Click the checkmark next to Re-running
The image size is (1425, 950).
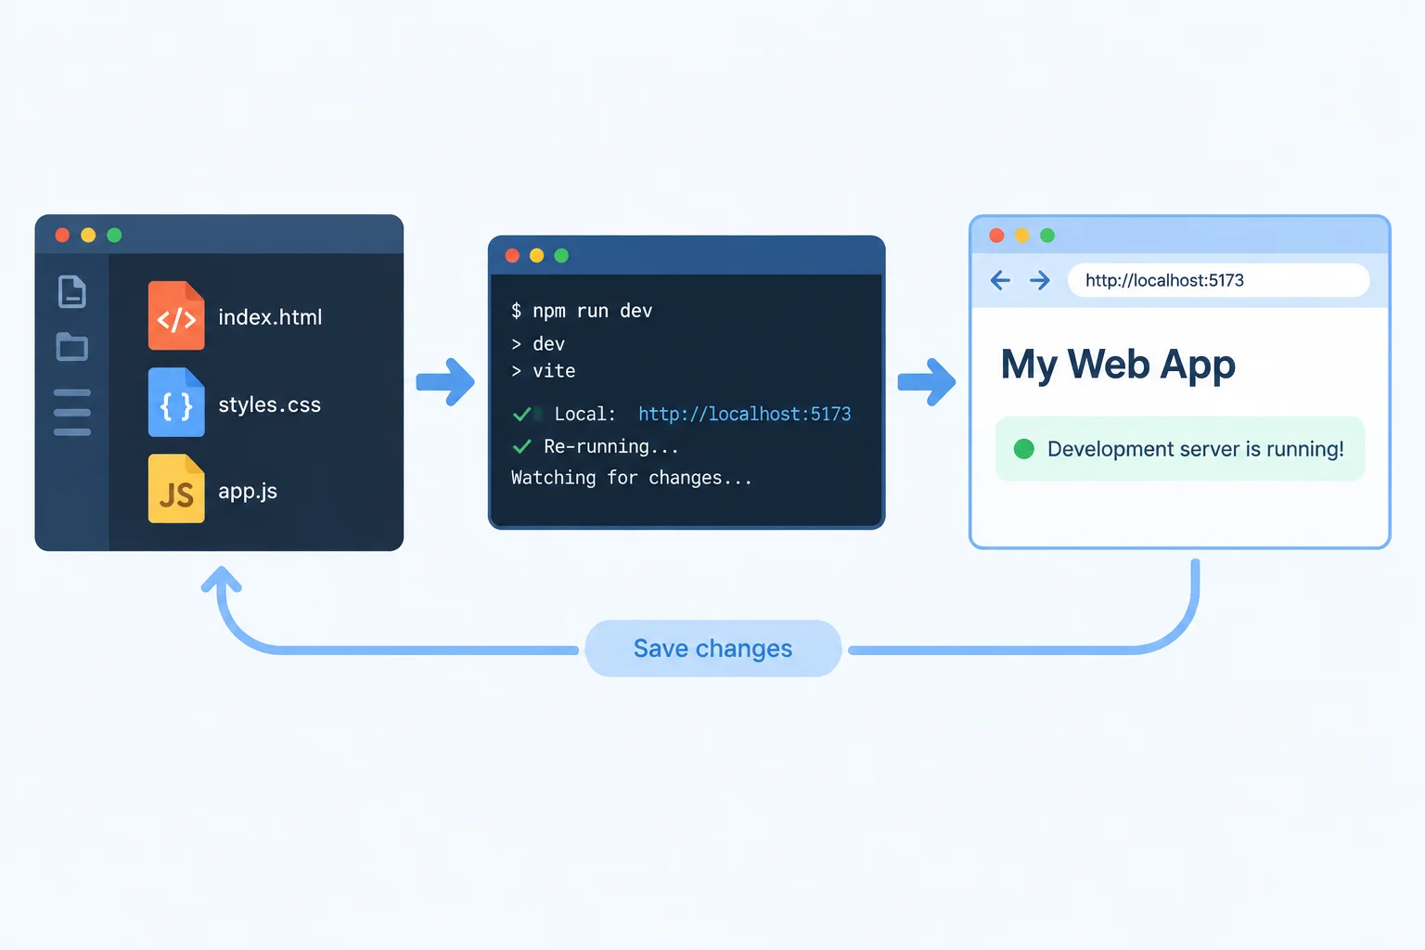pyautogui.click(x=521, y=446)
